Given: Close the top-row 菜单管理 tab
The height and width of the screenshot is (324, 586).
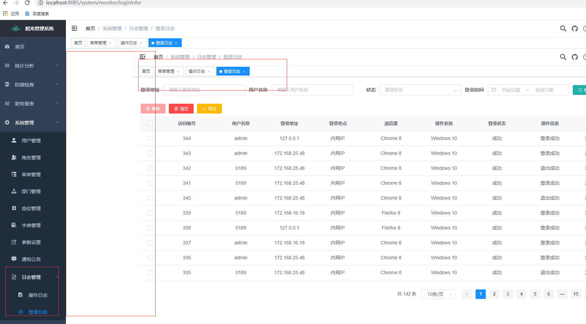Looking at the screenshot, I should tap(110, 43).
